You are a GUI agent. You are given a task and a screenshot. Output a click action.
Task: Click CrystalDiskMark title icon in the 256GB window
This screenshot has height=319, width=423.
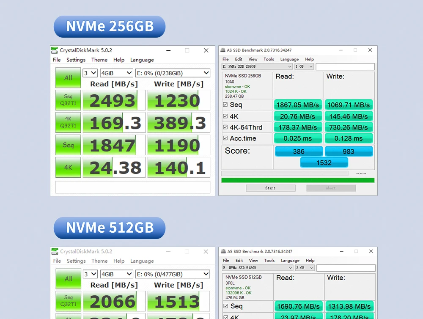(x=55, y=50)
